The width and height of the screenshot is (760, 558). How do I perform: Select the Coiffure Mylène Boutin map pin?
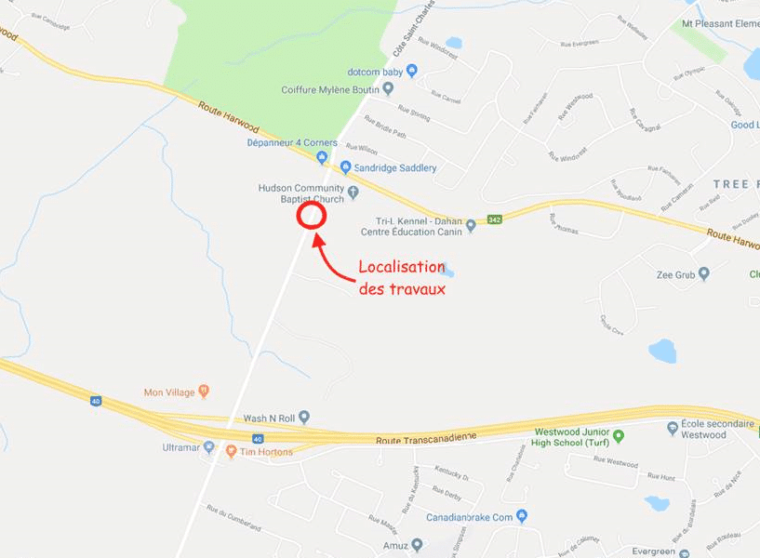(x=388, y=88)
